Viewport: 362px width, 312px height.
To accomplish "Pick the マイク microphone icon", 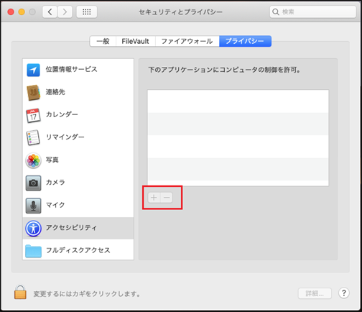I will [33, 206].
